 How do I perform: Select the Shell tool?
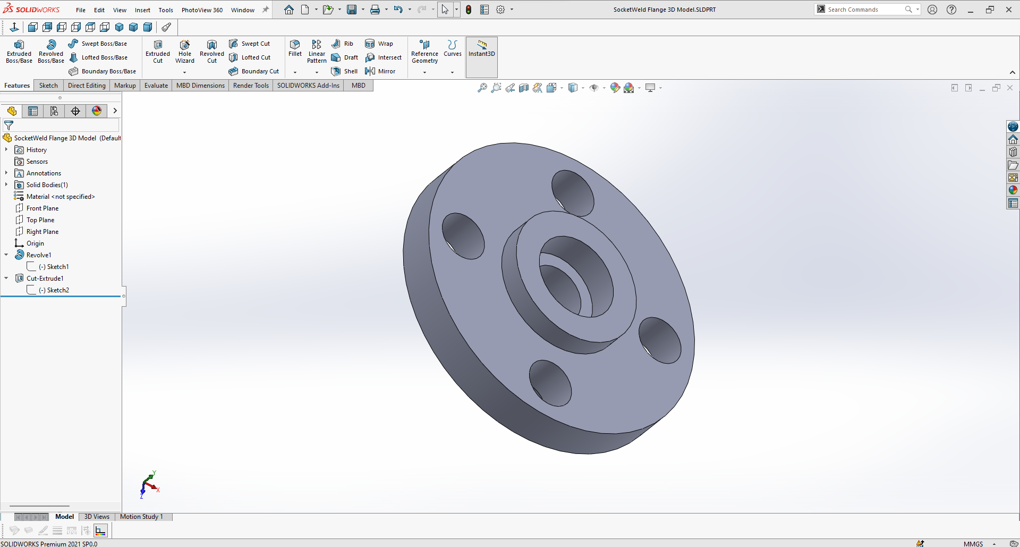[x=344, y=71]
